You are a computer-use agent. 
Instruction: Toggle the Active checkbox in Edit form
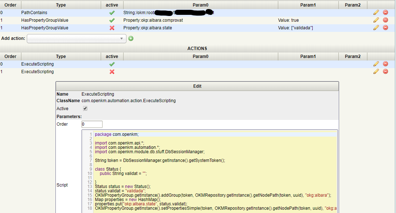[85, 109]
